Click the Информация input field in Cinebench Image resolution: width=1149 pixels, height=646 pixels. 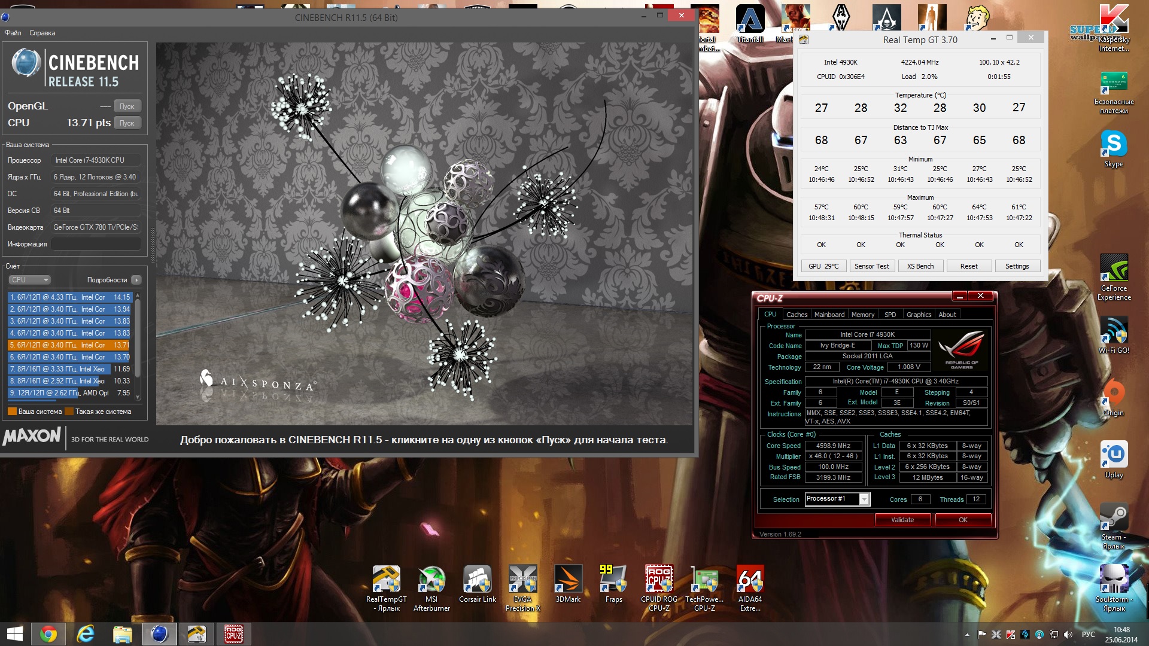[96, 244]
